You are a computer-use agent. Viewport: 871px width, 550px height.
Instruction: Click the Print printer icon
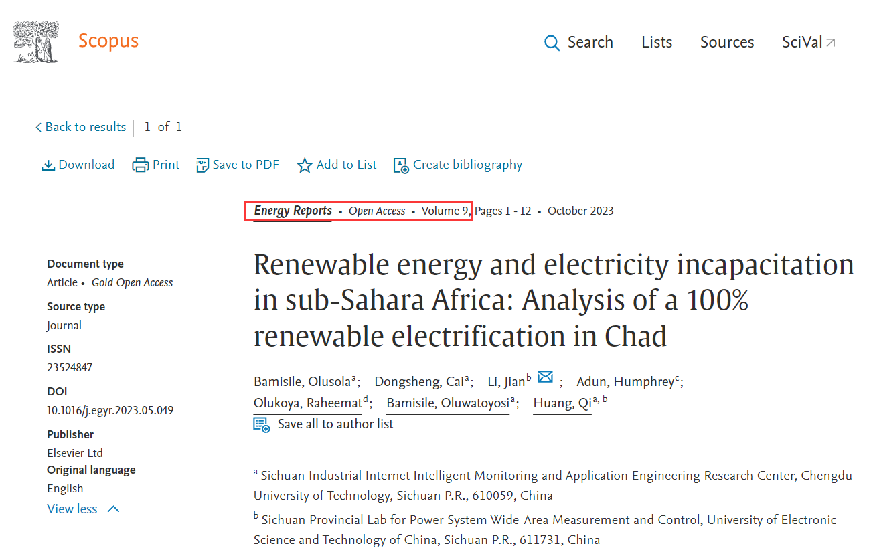pos(141,165)
